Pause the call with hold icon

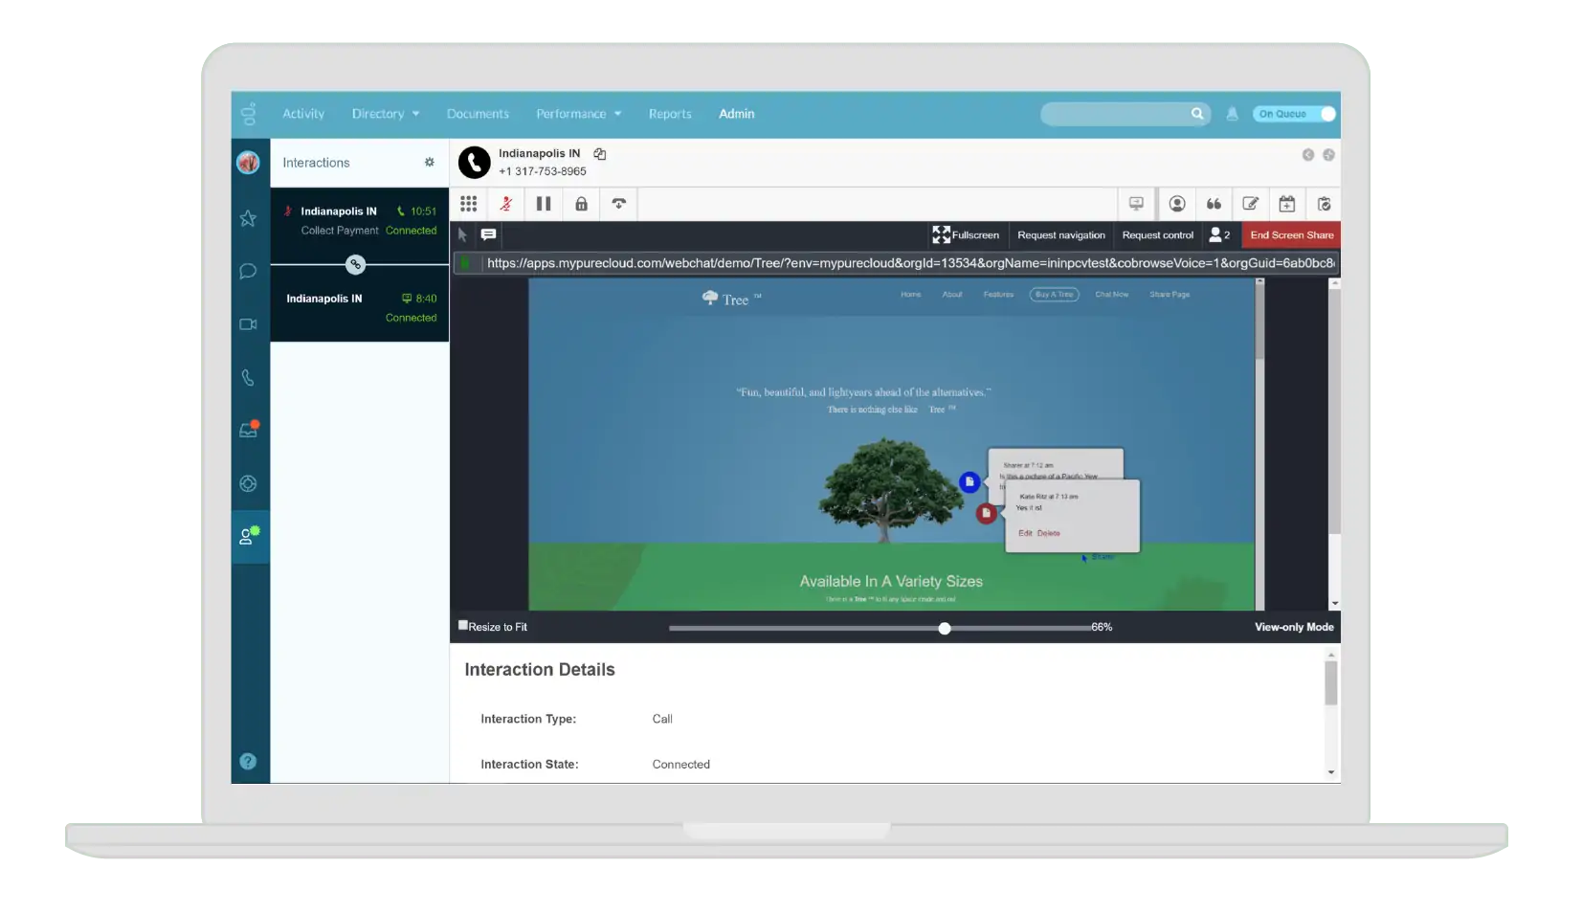pos(544,204)
